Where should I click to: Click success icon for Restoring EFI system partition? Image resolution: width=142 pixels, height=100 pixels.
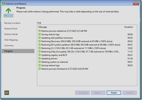(x=39, y=45)
